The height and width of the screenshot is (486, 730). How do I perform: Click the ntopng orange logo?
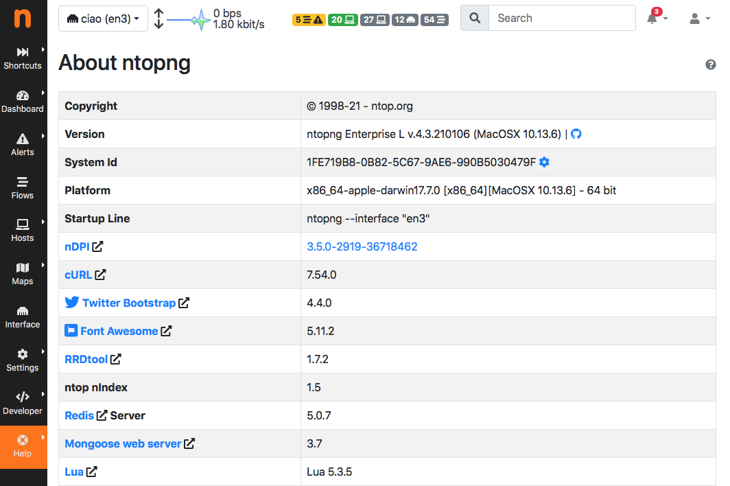(x=23, y=18)
